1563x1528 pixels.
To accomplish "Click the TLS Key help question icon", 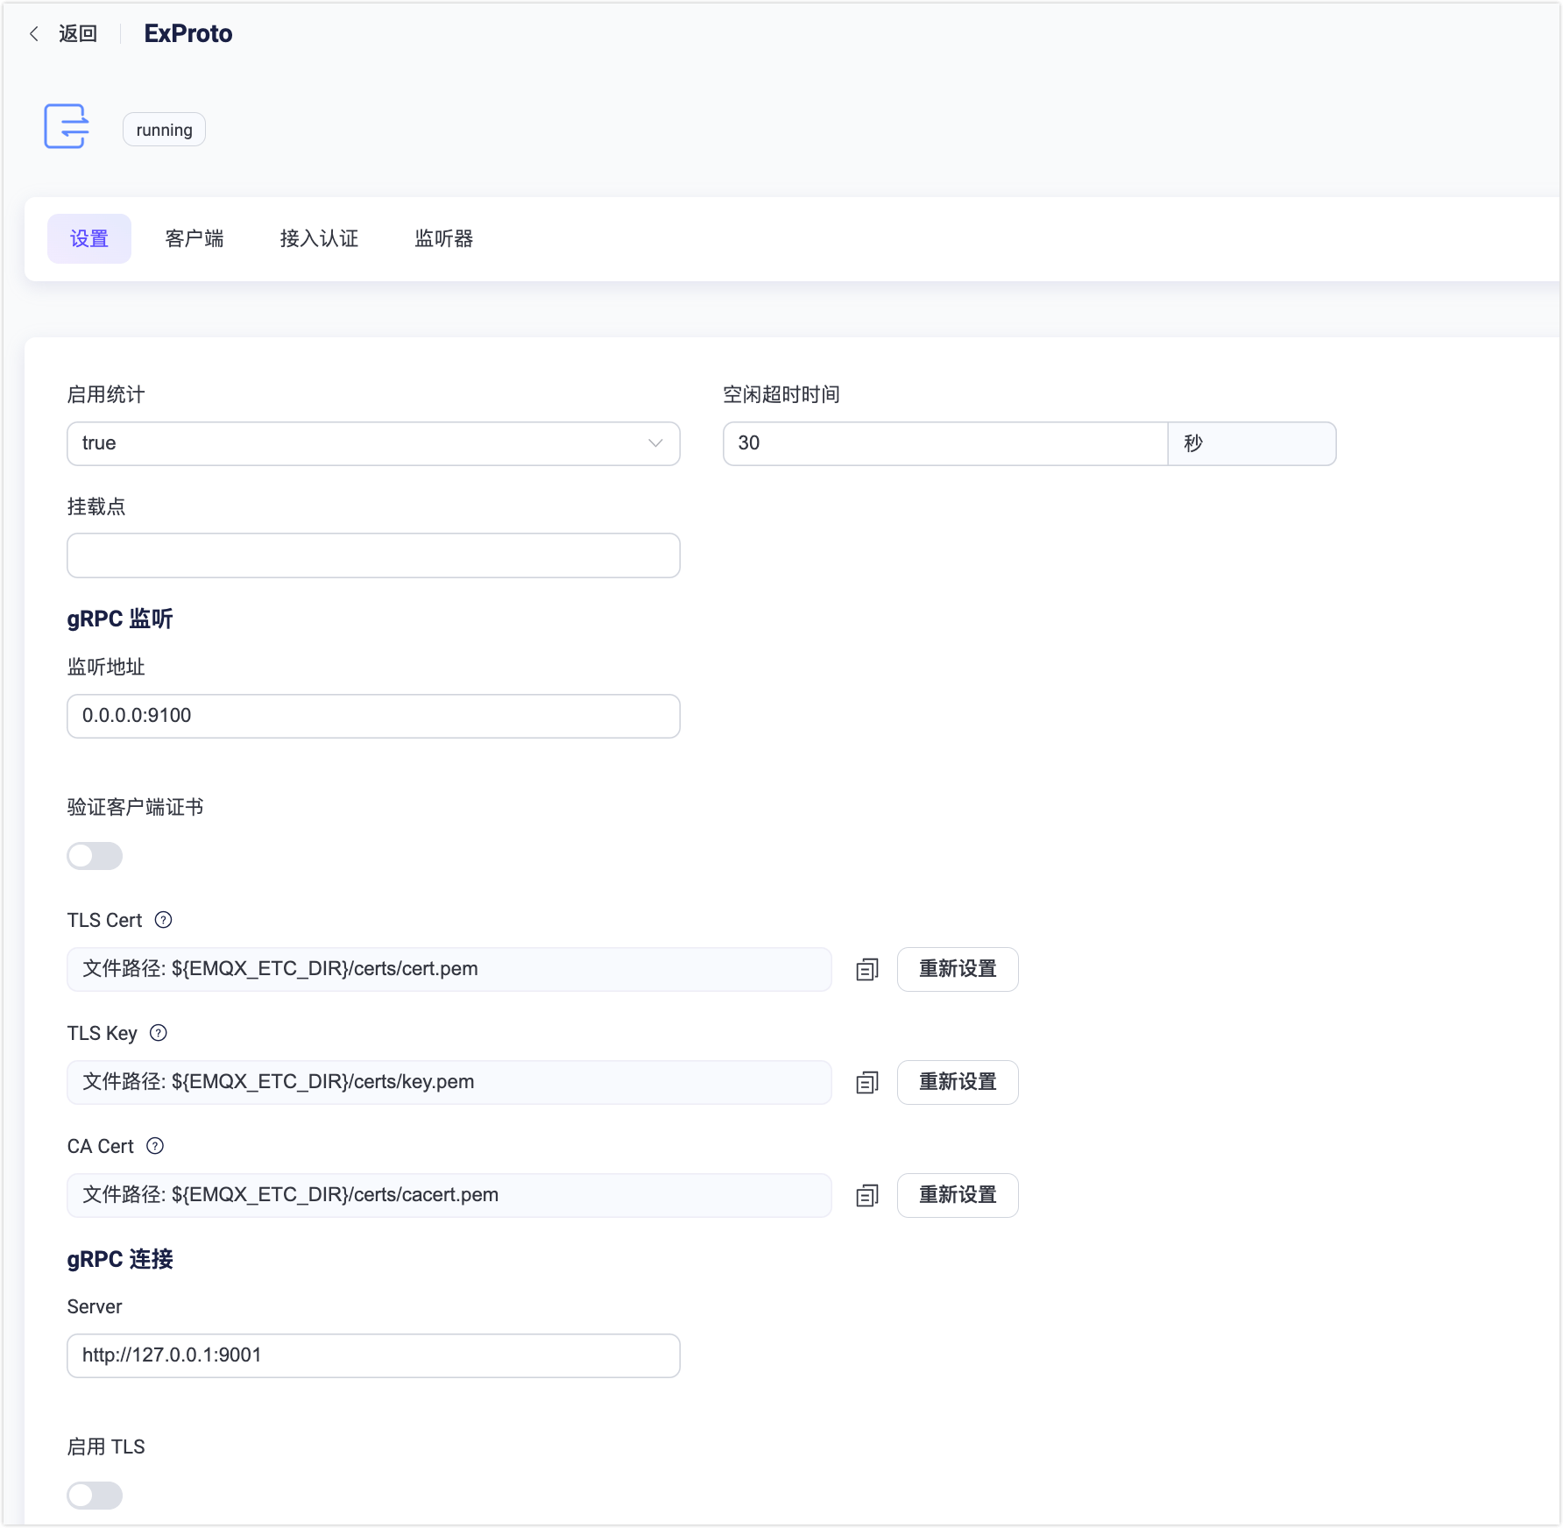I will pos(158,1033).
